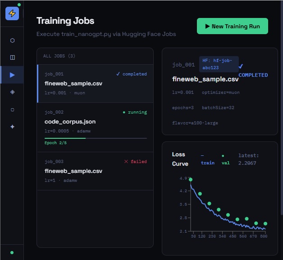The height and width of the screenshot is (260, 283).
Task: Toggle the train series in loss legend
Action: point(207,159)
